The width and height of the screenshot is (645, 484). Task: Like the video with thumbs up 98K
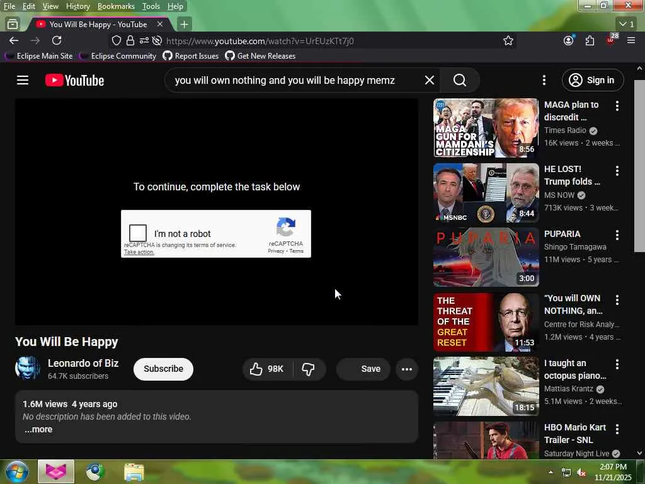coord(267,369)
